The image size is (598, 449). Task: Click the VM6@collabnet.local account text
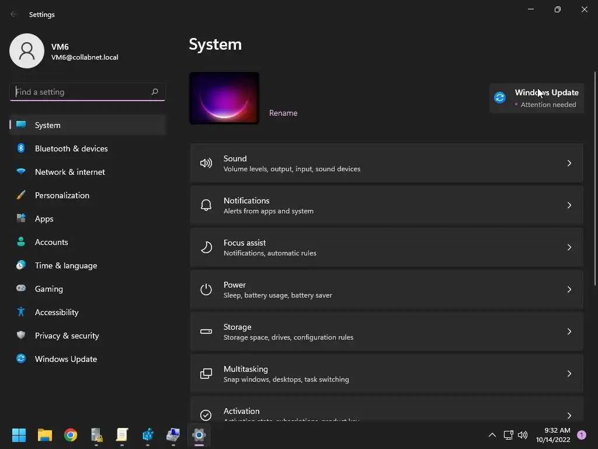pyautogui.click(x=85, y=57)
